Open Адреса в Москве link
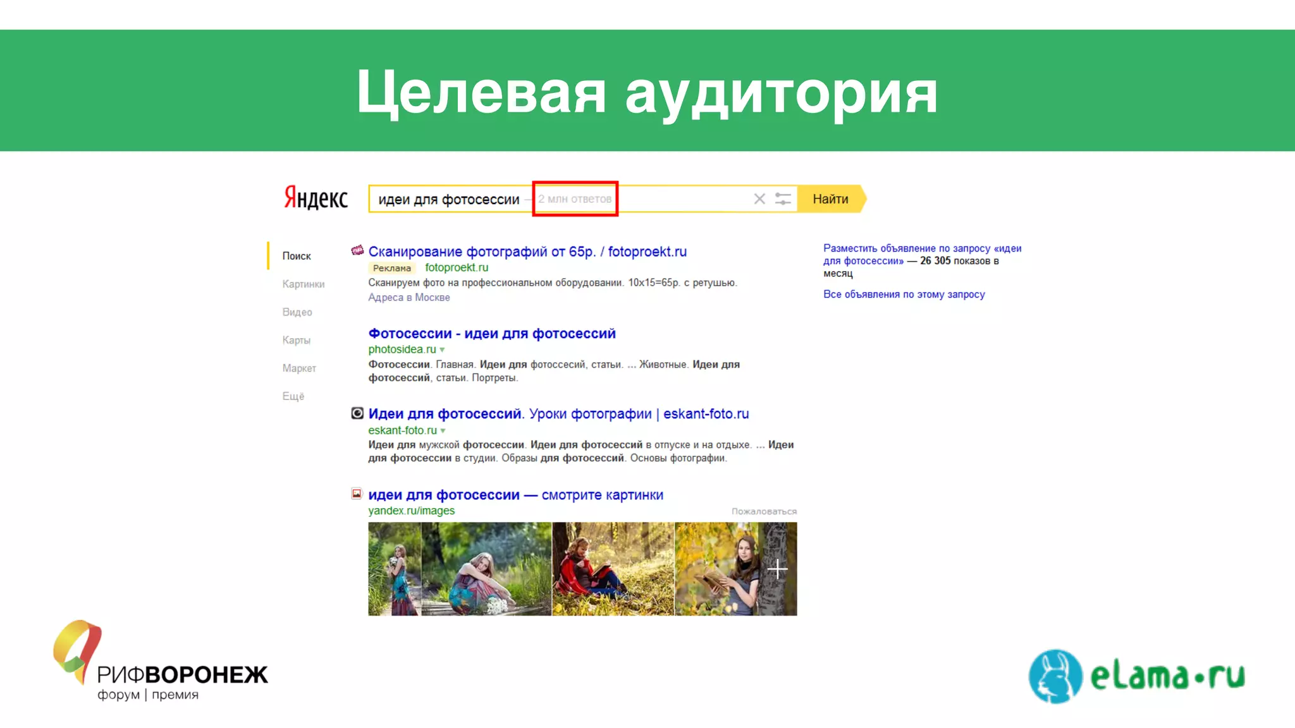 coord(409,297)
